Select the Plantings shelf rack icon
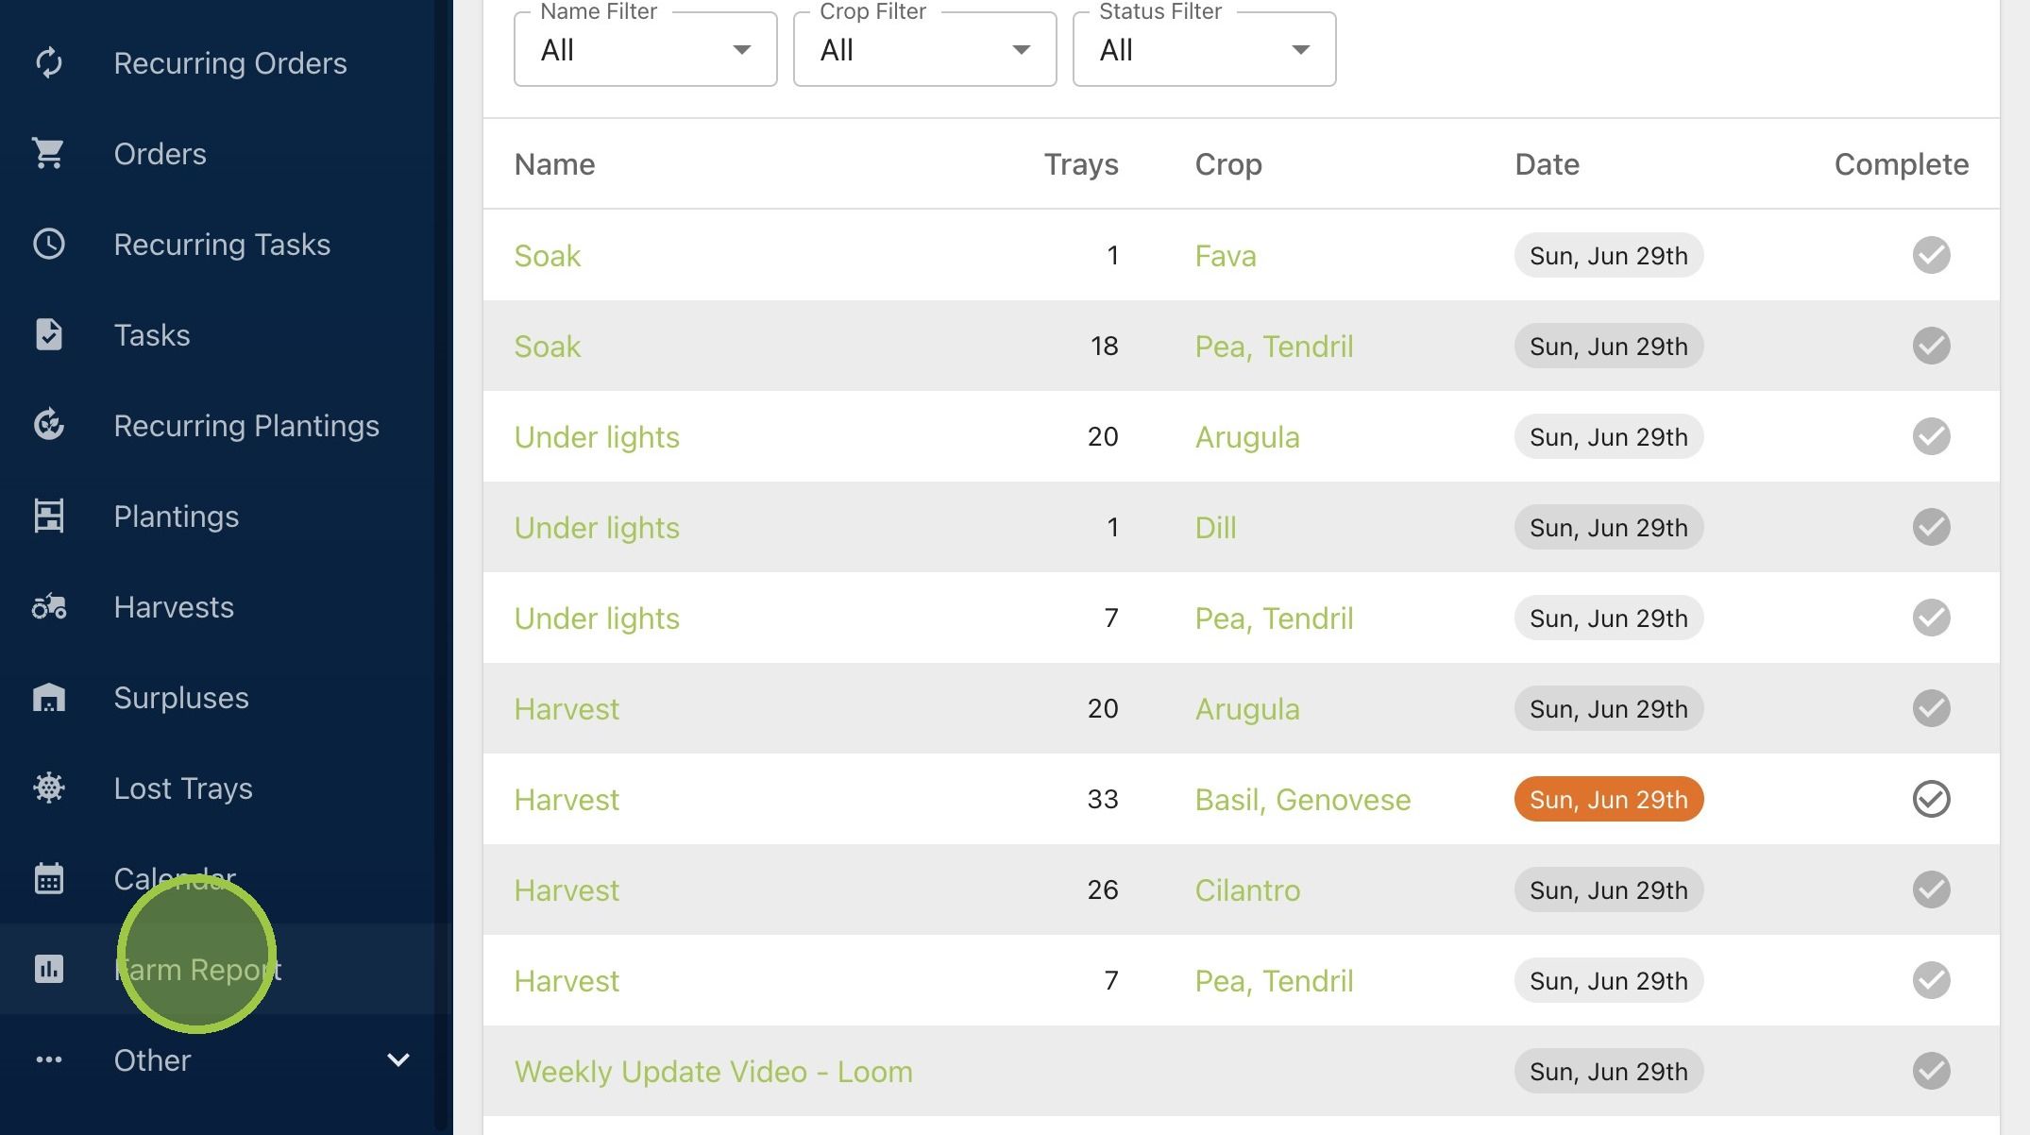The image size is (2030, 1135). [49, 517]
